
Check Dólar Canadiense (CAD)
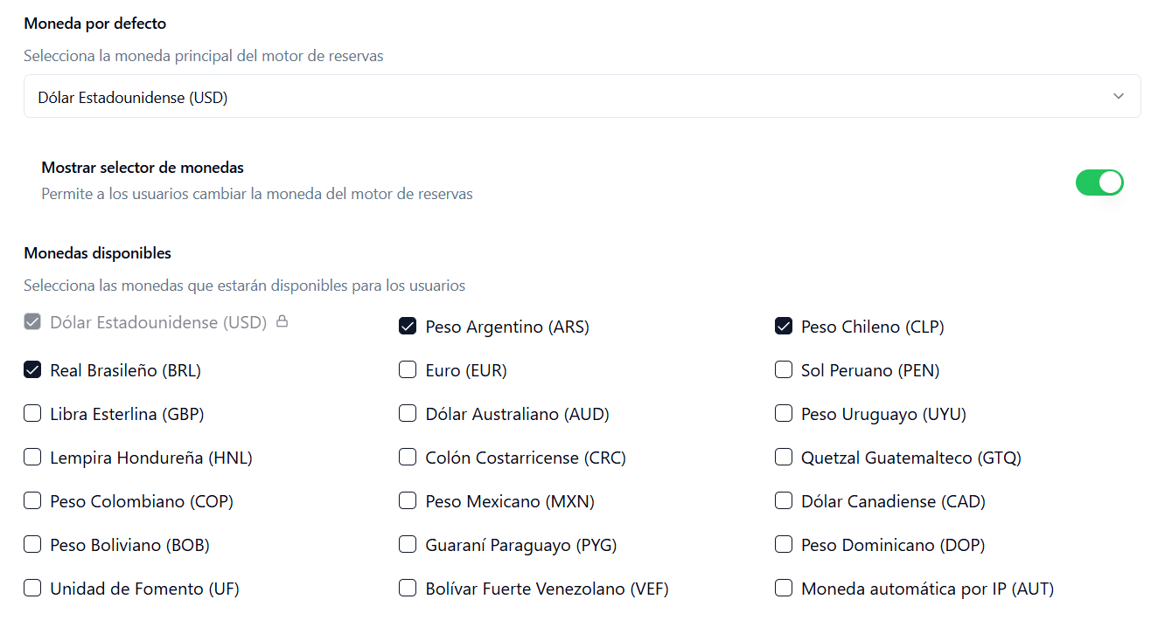click(784, 500)
